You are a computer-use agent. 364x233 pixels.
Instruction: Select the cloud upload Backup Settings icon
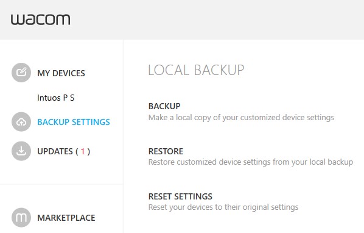21,121
